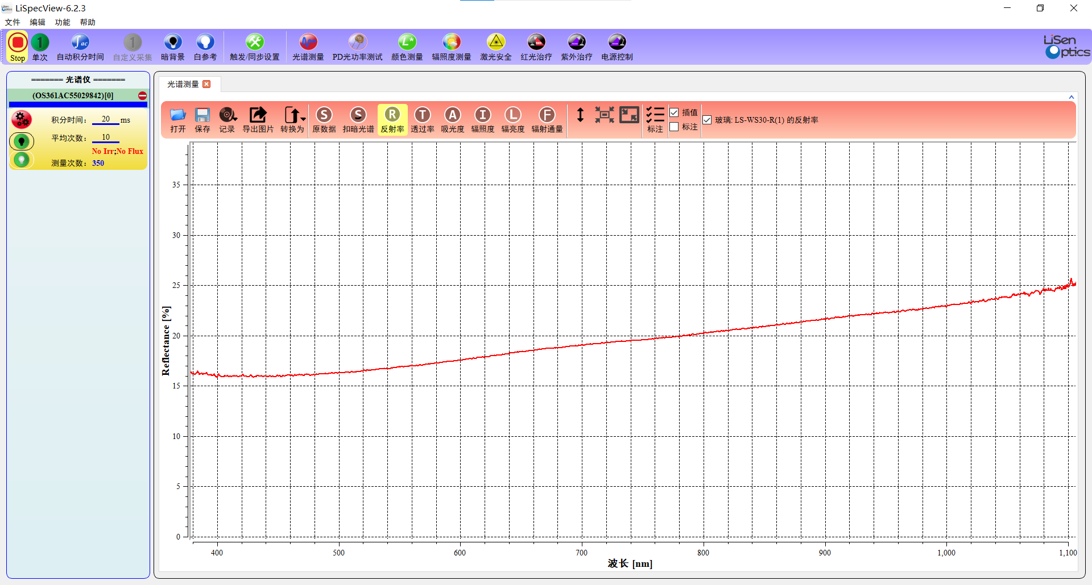The height and width of the screenshot is (585, 1092).
Task: Click the 白参考 white reference icon
Action: tap(205, 43)
